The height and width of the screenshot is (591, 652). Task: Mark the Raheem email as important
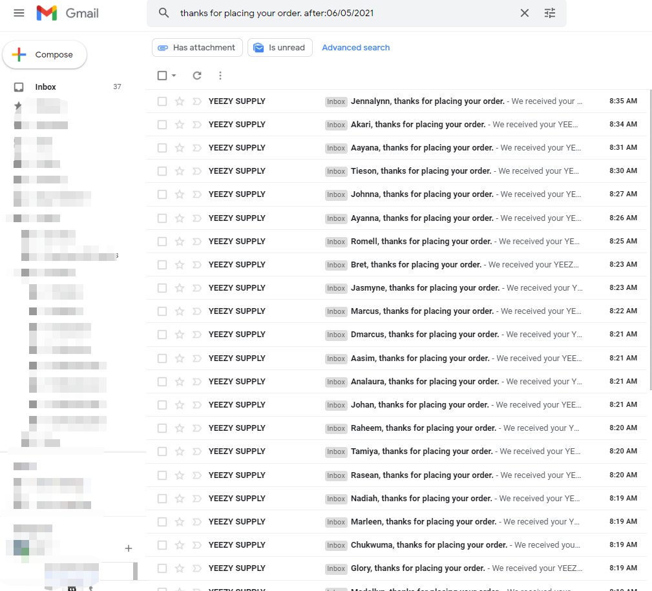click(x=197, y=428)
